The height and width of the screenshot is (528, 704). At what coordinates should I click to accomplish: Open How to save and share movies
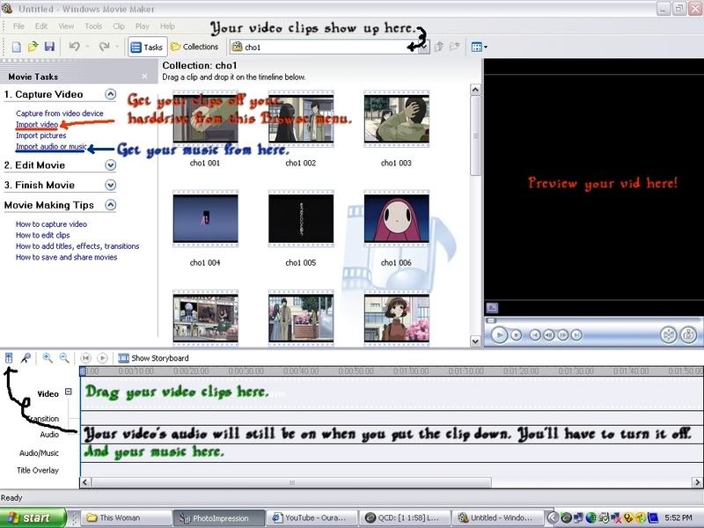tap(67, 257)
